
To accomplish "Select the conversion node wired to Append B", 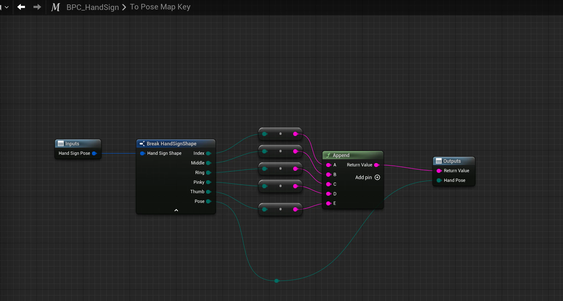I will pyautogui.click(x=280, y=151).
